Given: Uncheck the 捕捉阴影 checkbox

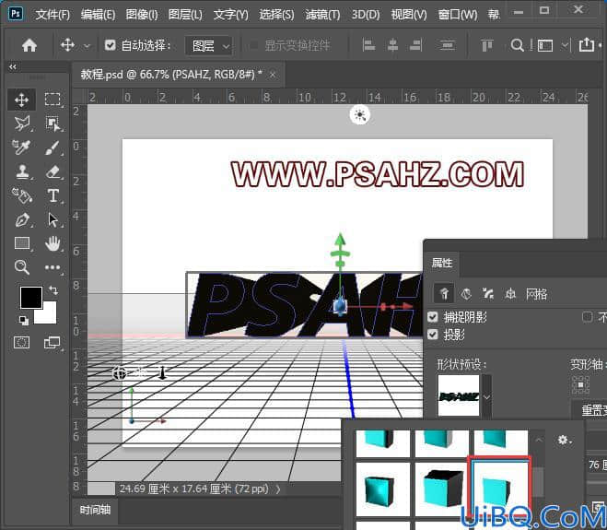Looking at the screenshot, I should click(x=433, y=317).
